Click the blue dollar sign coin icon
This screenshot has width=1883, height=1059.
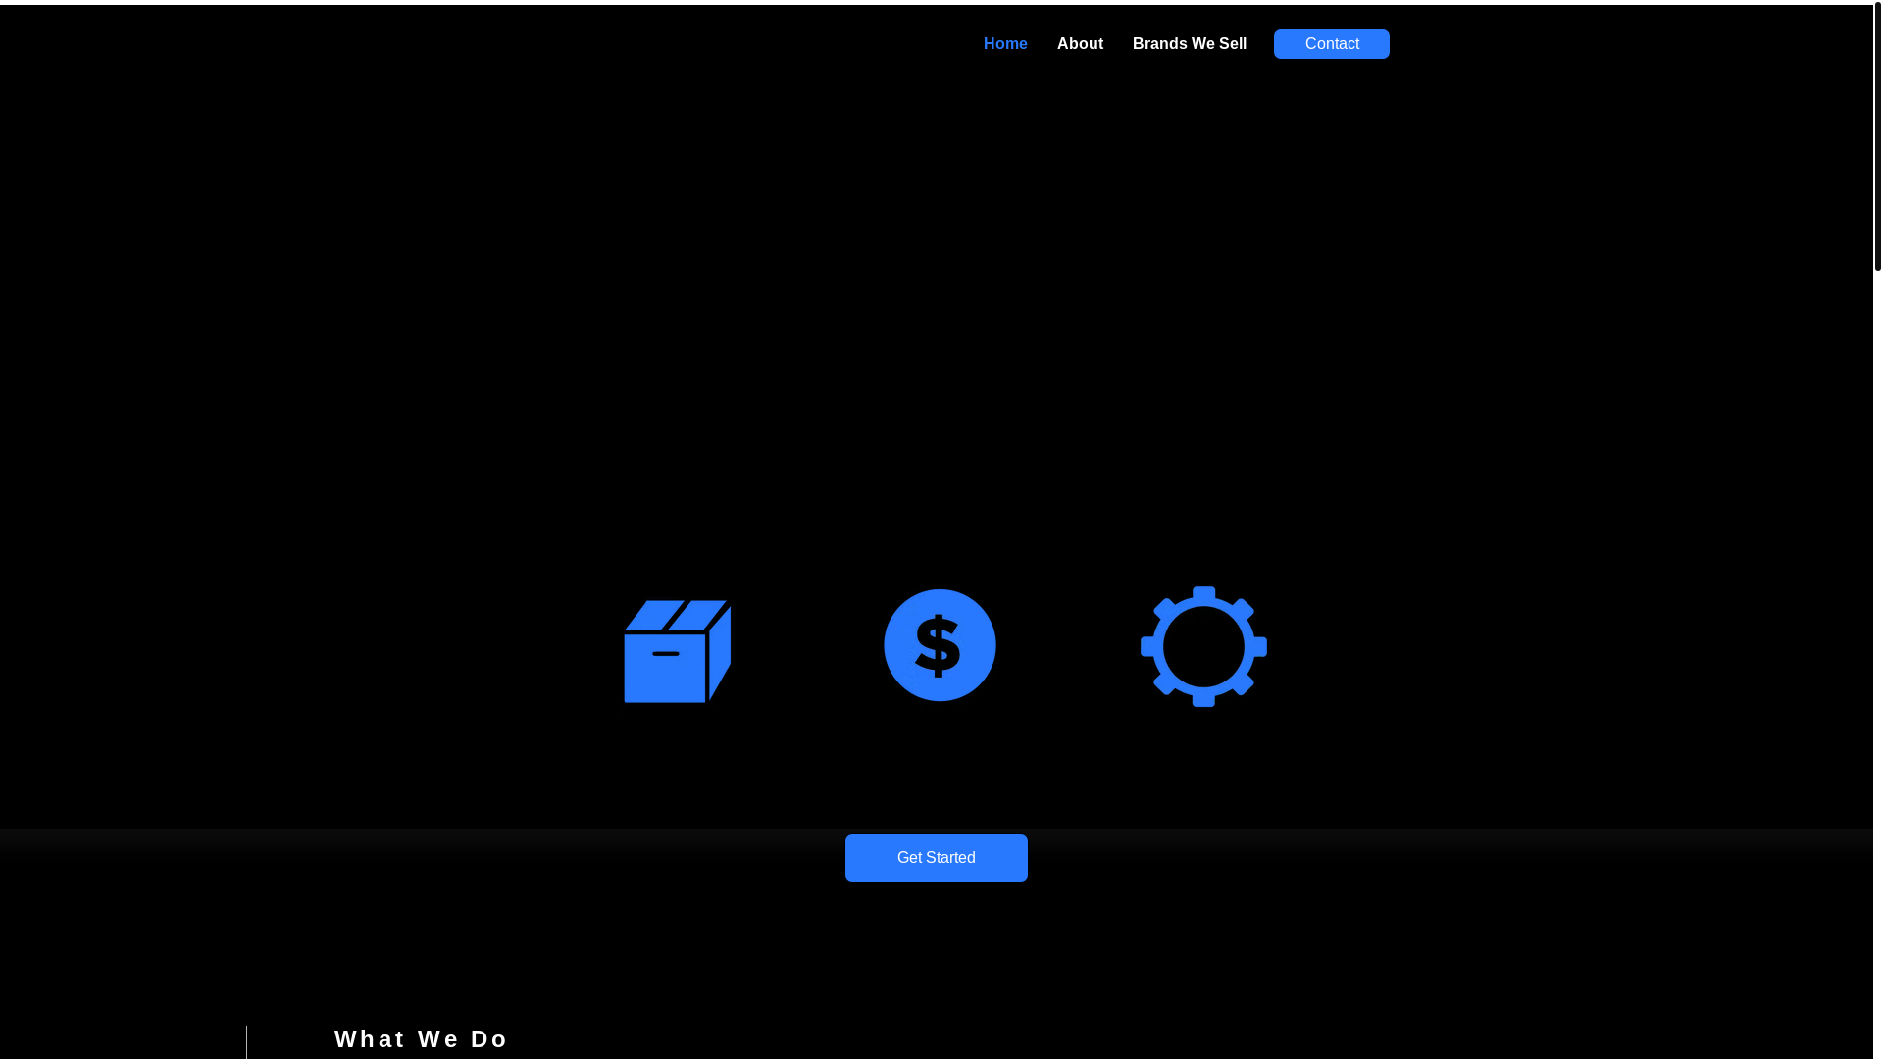[x=940, y=645]
